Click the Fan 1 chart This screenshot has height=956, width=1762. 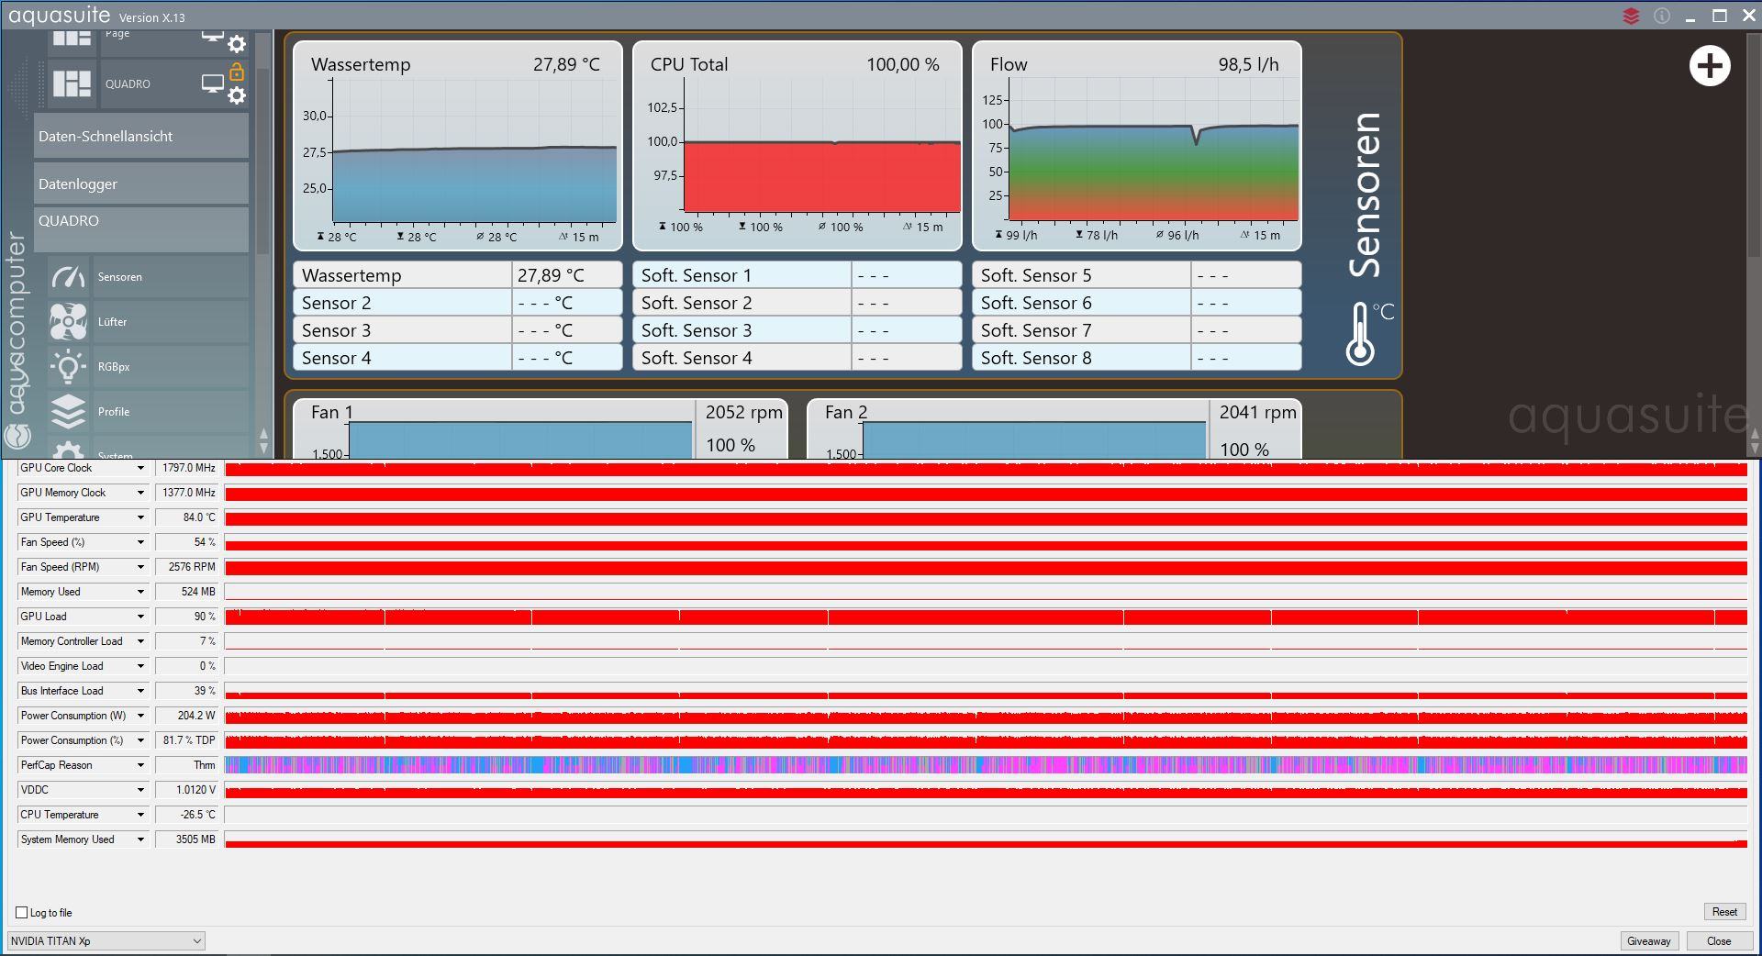[x=519, y=439]
